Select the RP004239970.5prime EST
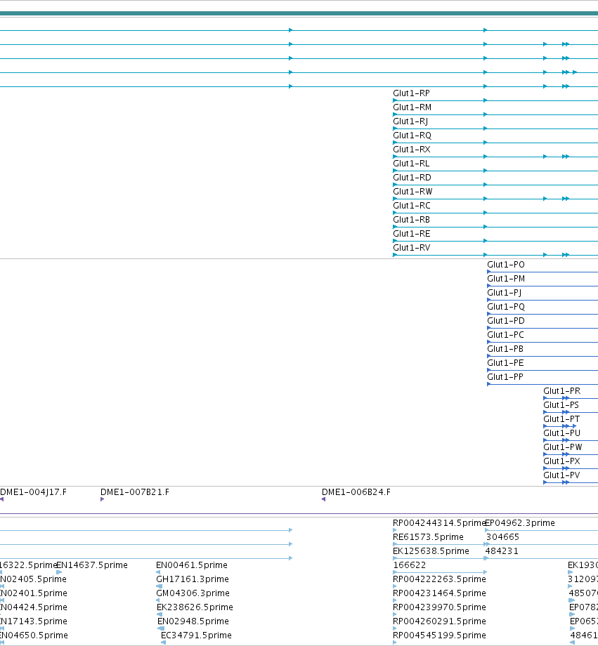The width and height of the screenshot is (598, 646). point(440,607)
